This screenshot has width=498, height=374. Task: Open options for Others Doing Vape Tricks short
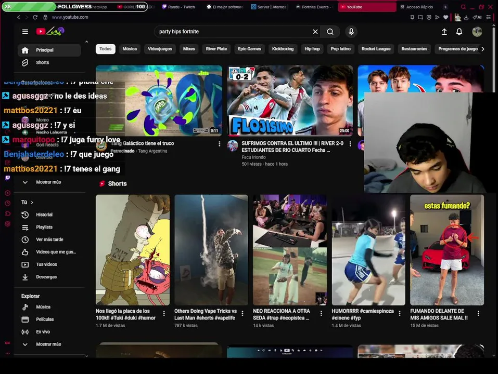(x=242, y=313)
